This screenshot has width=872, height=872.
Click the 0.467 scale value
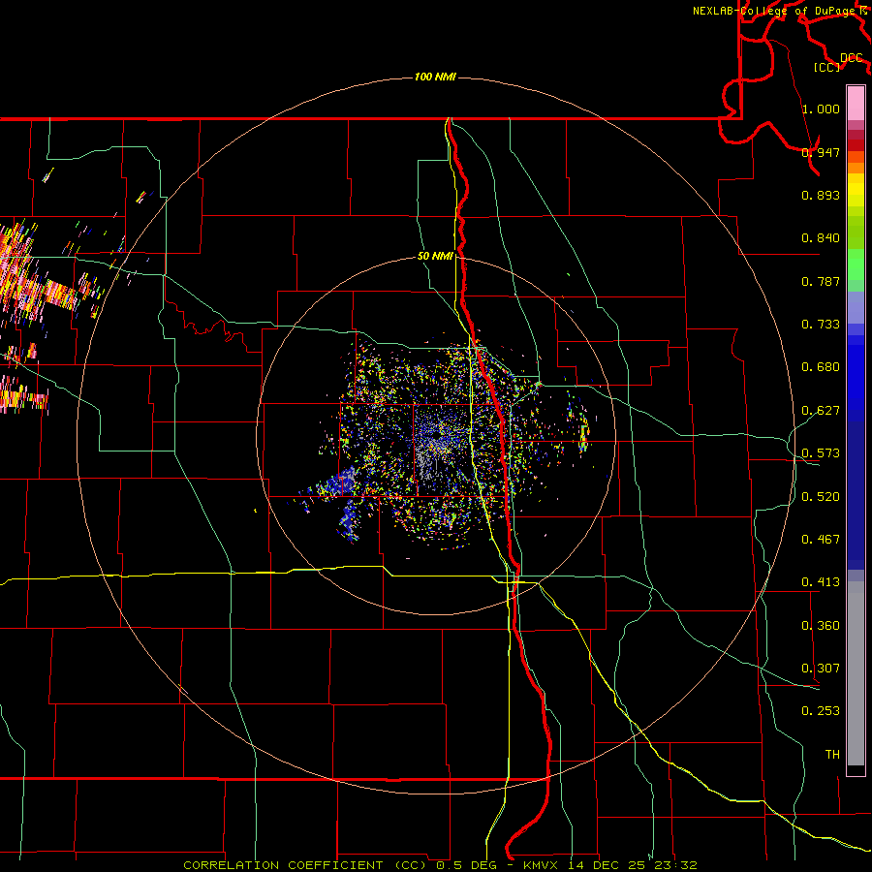(x=821, y=540)
